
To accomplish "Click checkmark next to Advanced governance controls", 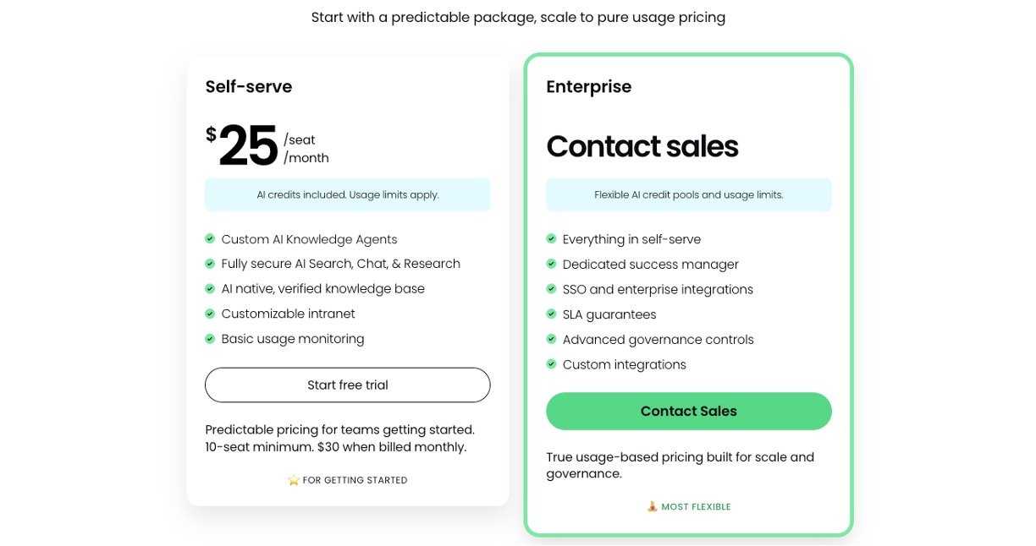I will click(x=551, y=340).
